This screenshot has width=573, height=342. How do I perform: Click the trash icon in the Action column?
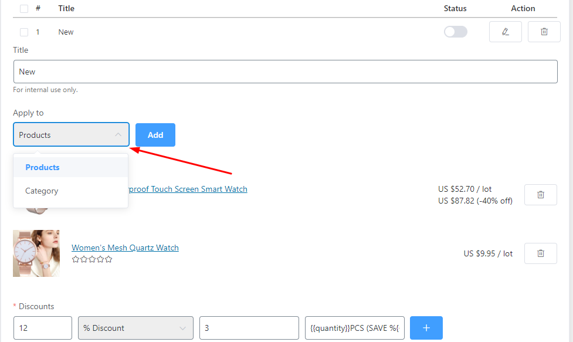click(x=544, y=31)
